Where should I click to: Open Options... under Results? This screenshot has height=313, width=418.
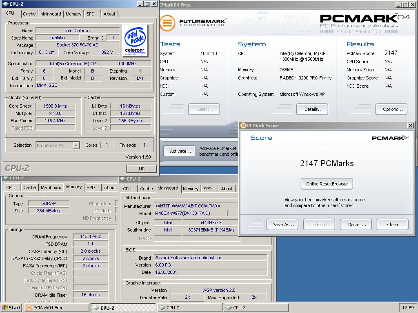pyautogui.click(x=391, y=109)
